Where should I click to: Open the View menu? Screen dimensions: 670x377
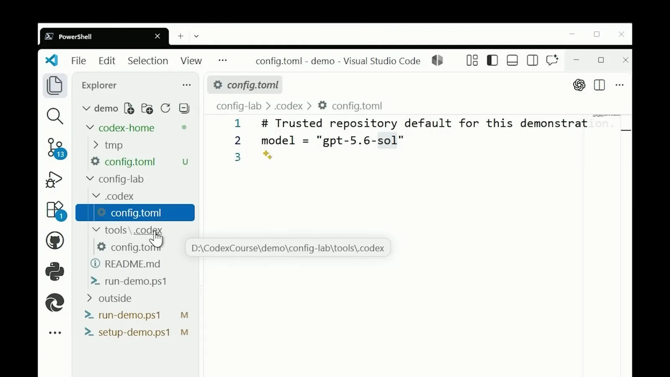(191, 61)
